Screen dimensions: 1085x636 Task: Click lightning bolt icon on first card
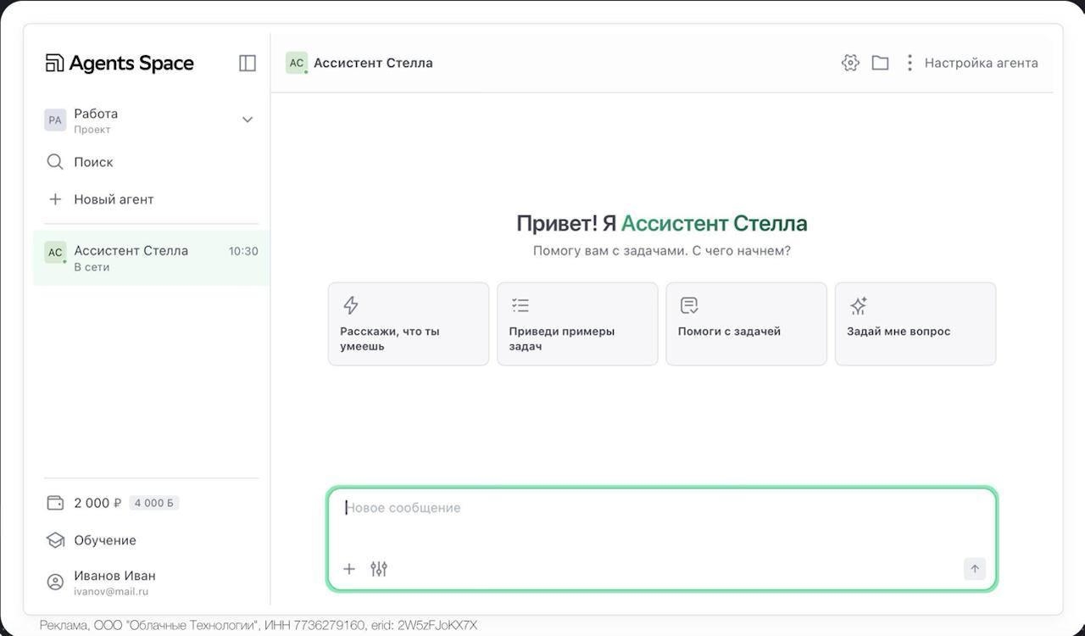click(x=350, y=305)
